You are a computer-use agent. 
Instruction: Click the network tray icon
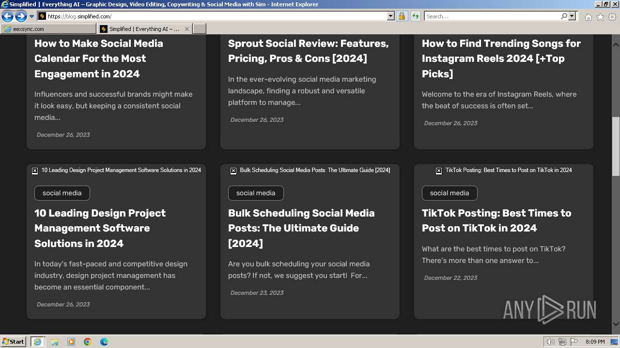pos(562,342)
